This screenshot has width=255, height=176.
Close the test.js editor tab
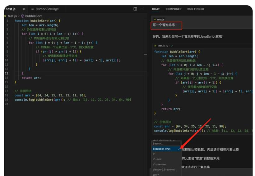pyautogui.click(x=24, y=9)
